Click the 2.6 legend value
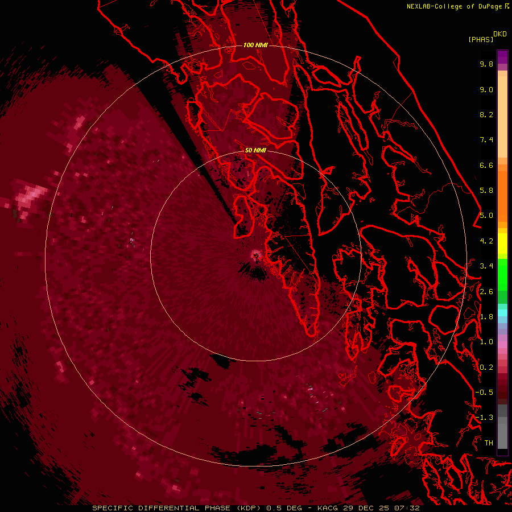Viewport: 512px width, 512px height. click(486, 292)
